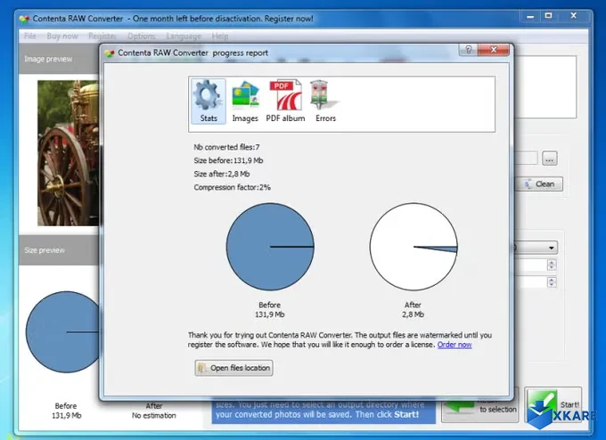The width and height of the screenshot is (606, 440).
Task: Click the 'Compression factor:2%' text
Action: click(232, 187)
